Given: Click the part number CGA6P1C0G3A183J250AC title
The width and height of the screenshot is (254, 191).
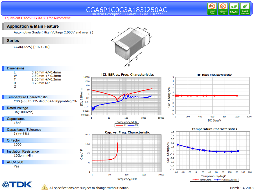Looking at the screenshot, I should pyautogui.click(x=126, y=10).
